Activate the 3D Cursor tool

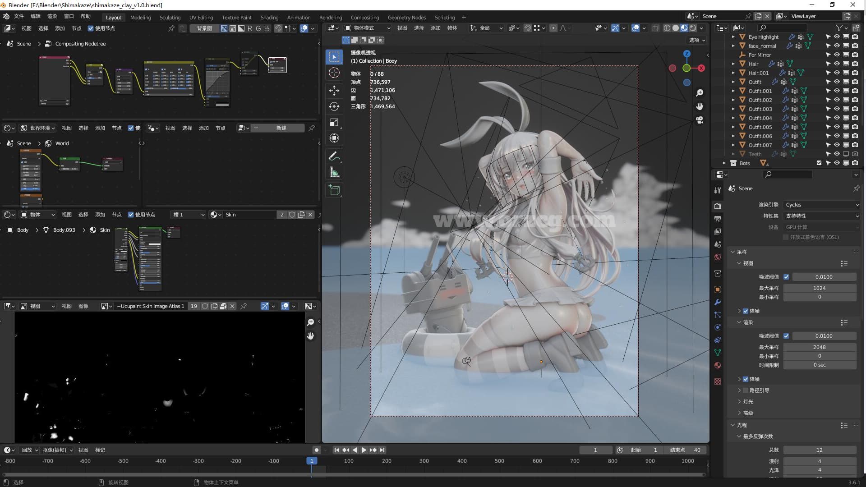334,73
